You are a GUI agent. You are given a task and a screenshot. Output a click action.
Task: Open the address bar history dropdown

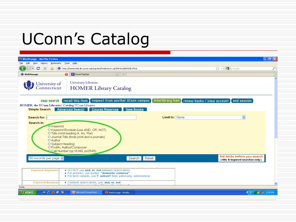222,68
